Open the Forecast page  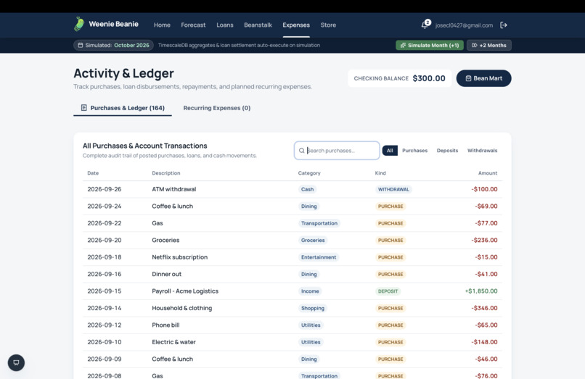[193, 25]
